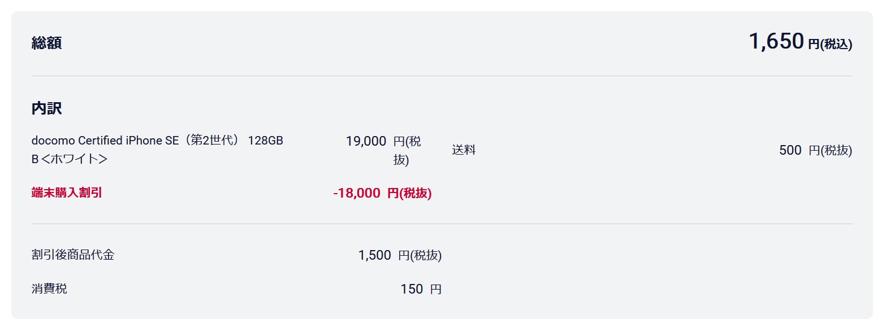Select the docomo Certified iPhone SE product name
The image size is (886, 328).
(157, 141)
